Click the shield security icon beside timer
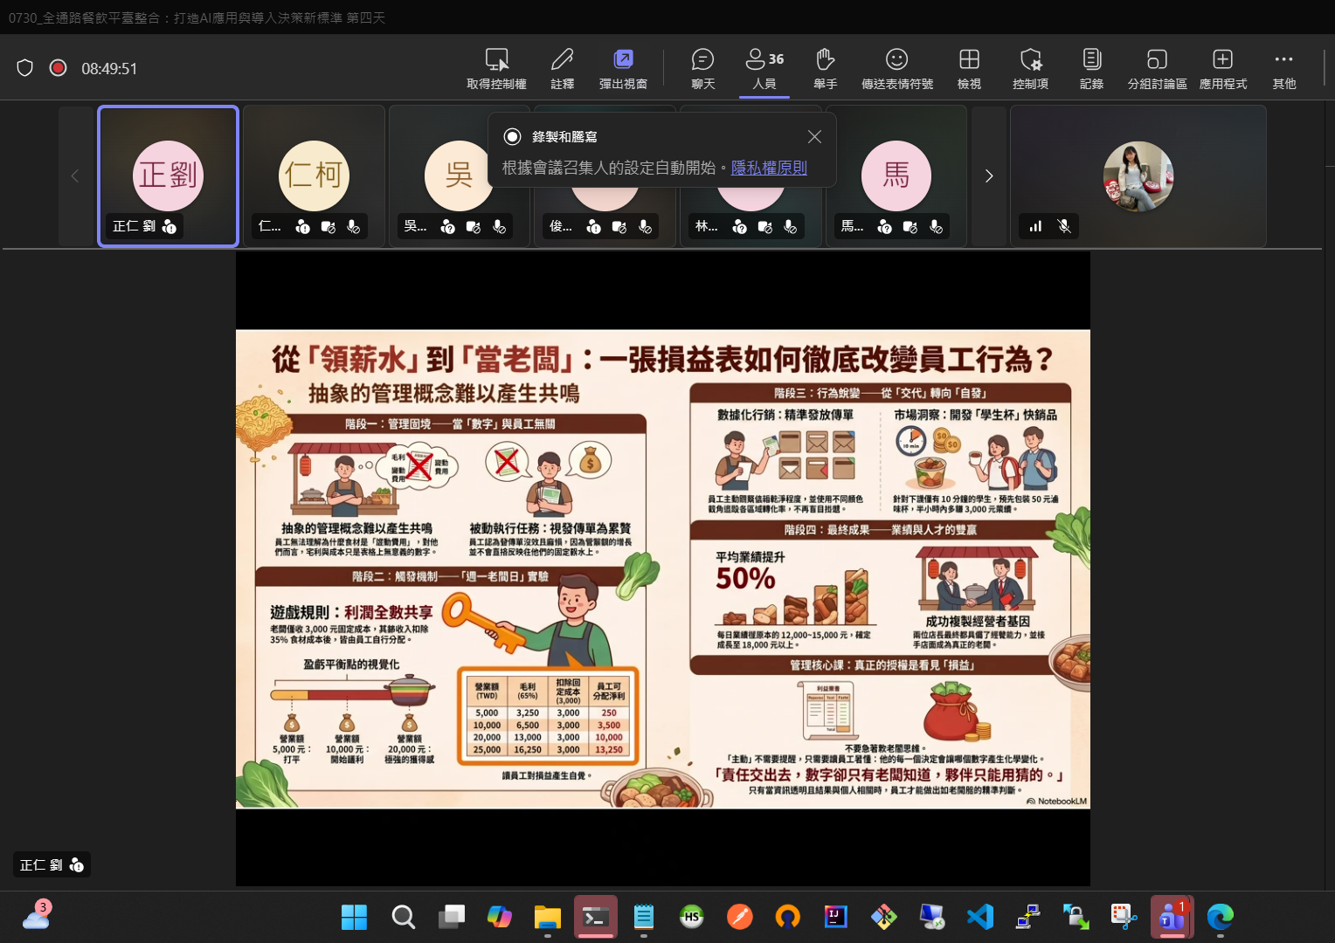The image size is (1335, 943). 25,68
